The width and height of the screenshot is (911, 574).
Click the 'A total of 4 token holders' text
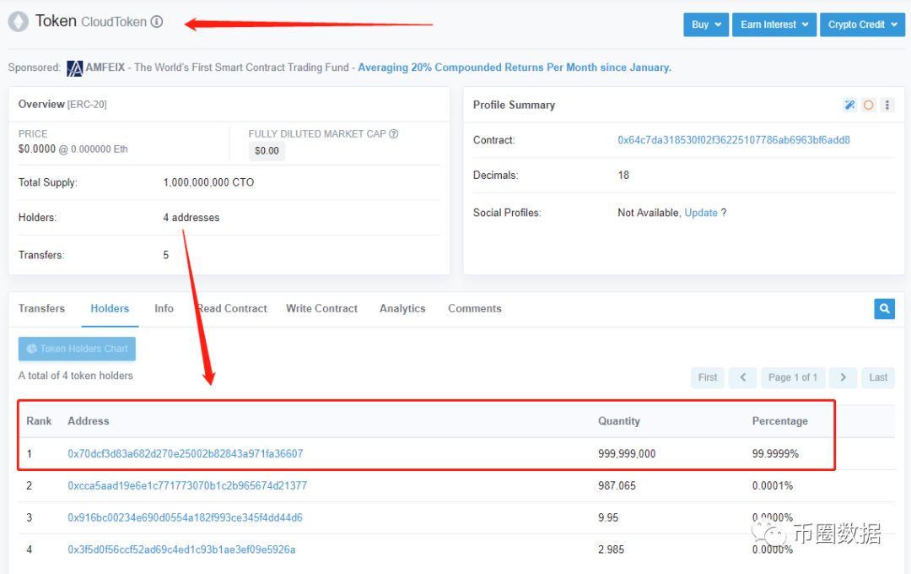76,376
